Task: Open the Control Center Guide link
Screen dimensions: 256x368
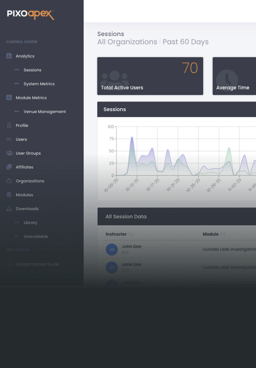Action: (x=37, y=264)
